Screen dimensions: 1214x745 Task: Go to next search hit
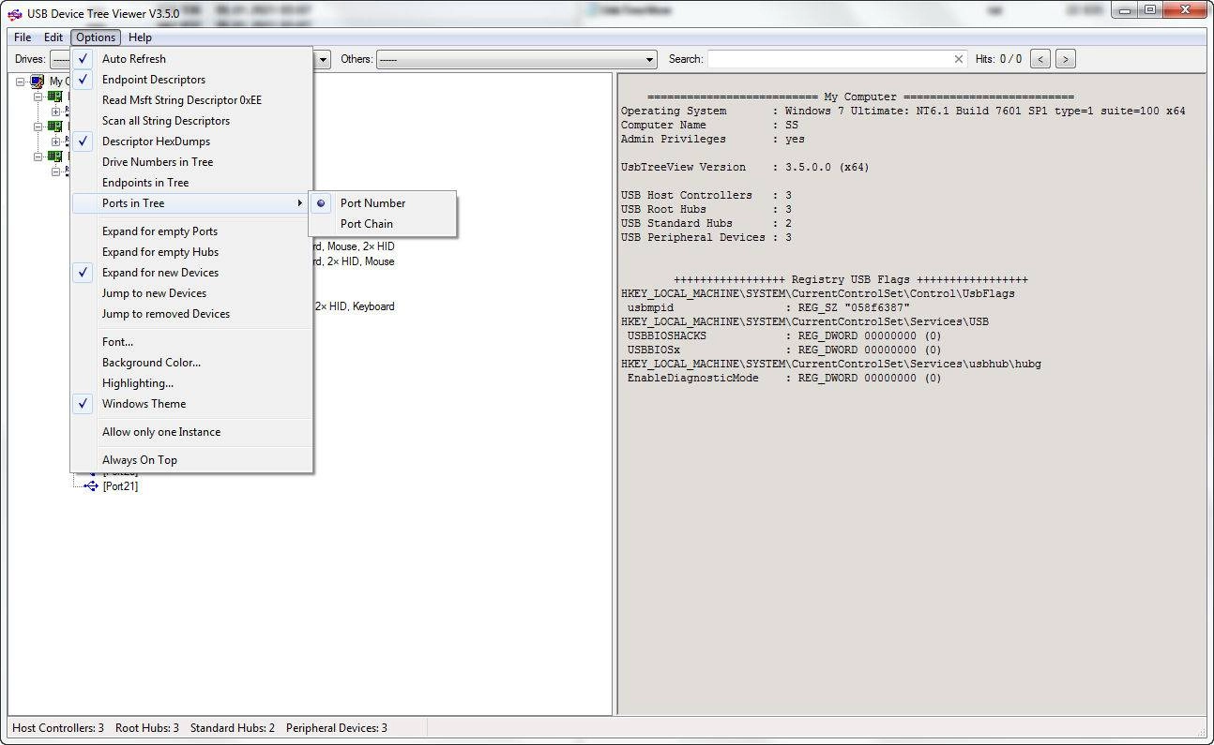[x=1065, y=59]
